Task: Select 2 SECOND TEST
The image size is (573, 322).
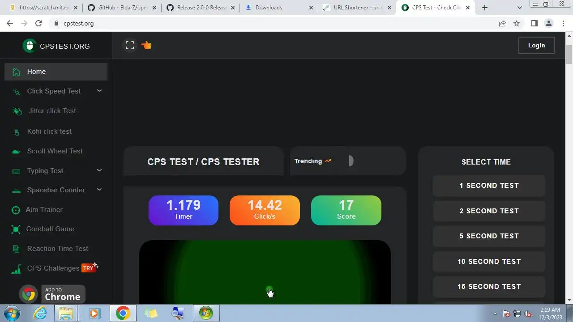Action: click(x=489, y=211)
